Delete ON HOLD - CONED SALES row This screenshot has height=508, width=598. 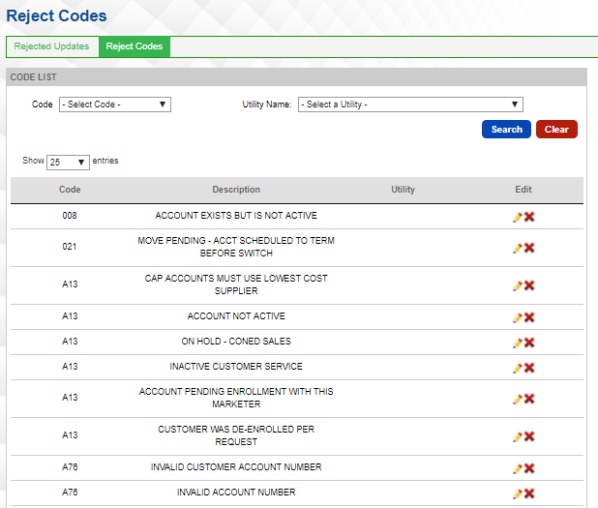pyautogui.click(x=529, y=343)
